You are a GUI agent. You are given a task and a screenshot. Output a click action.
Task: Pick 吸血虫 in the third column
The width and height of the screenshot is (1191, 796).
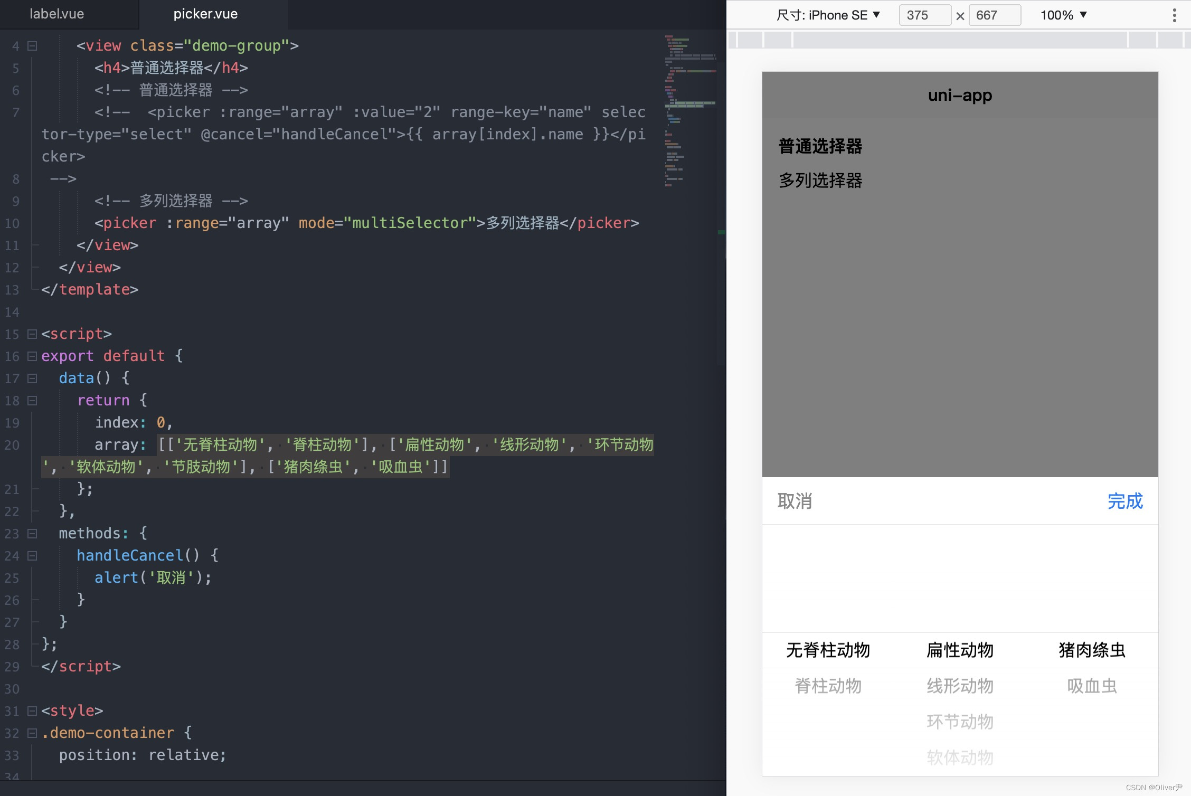click(x=1092, y=686)
